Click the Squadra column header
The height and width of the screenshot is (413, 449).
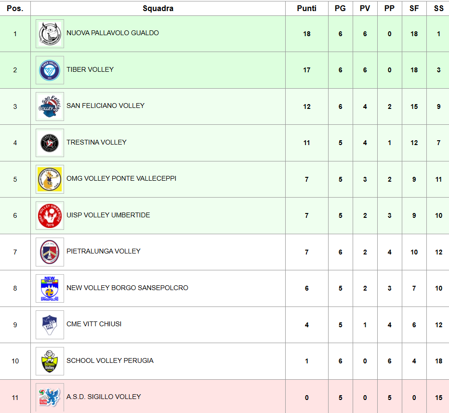pos(158,8)
